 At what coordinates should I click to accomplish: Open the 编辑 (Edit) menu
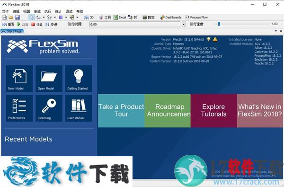coord(16,11)
